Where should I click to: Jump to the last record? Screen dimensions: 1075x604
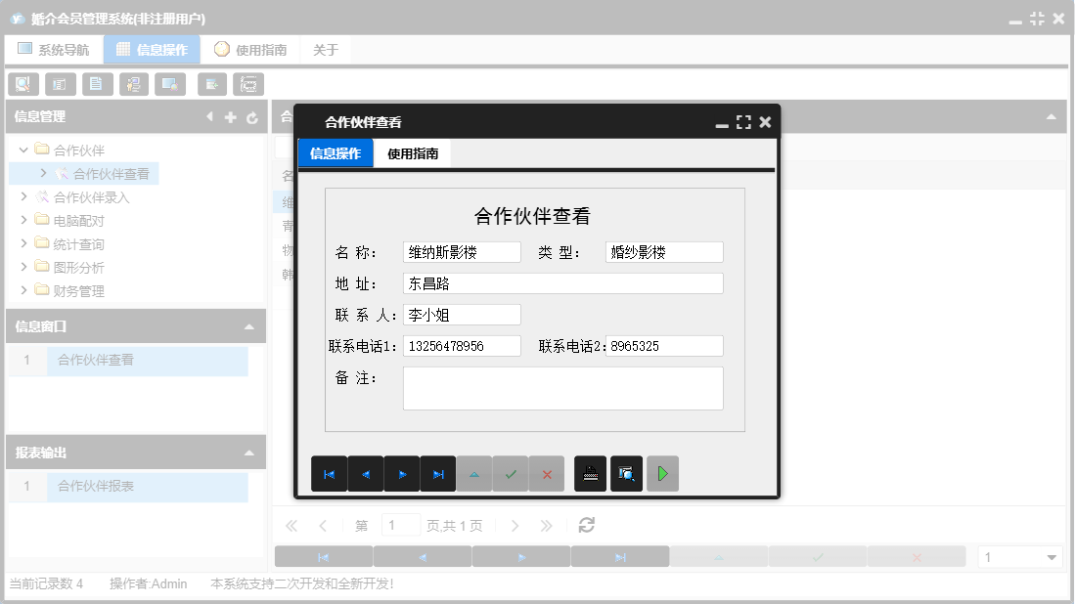coord(437,474)
